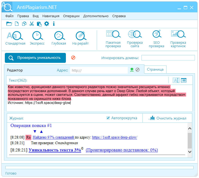Open the Операции menu
The width and height of the screenshot is (199, 178).
coord(71,16)
